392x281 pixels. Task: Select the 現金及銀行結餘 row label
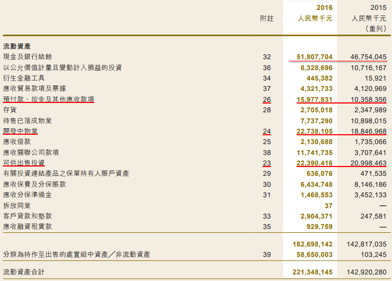click(27, 57)
